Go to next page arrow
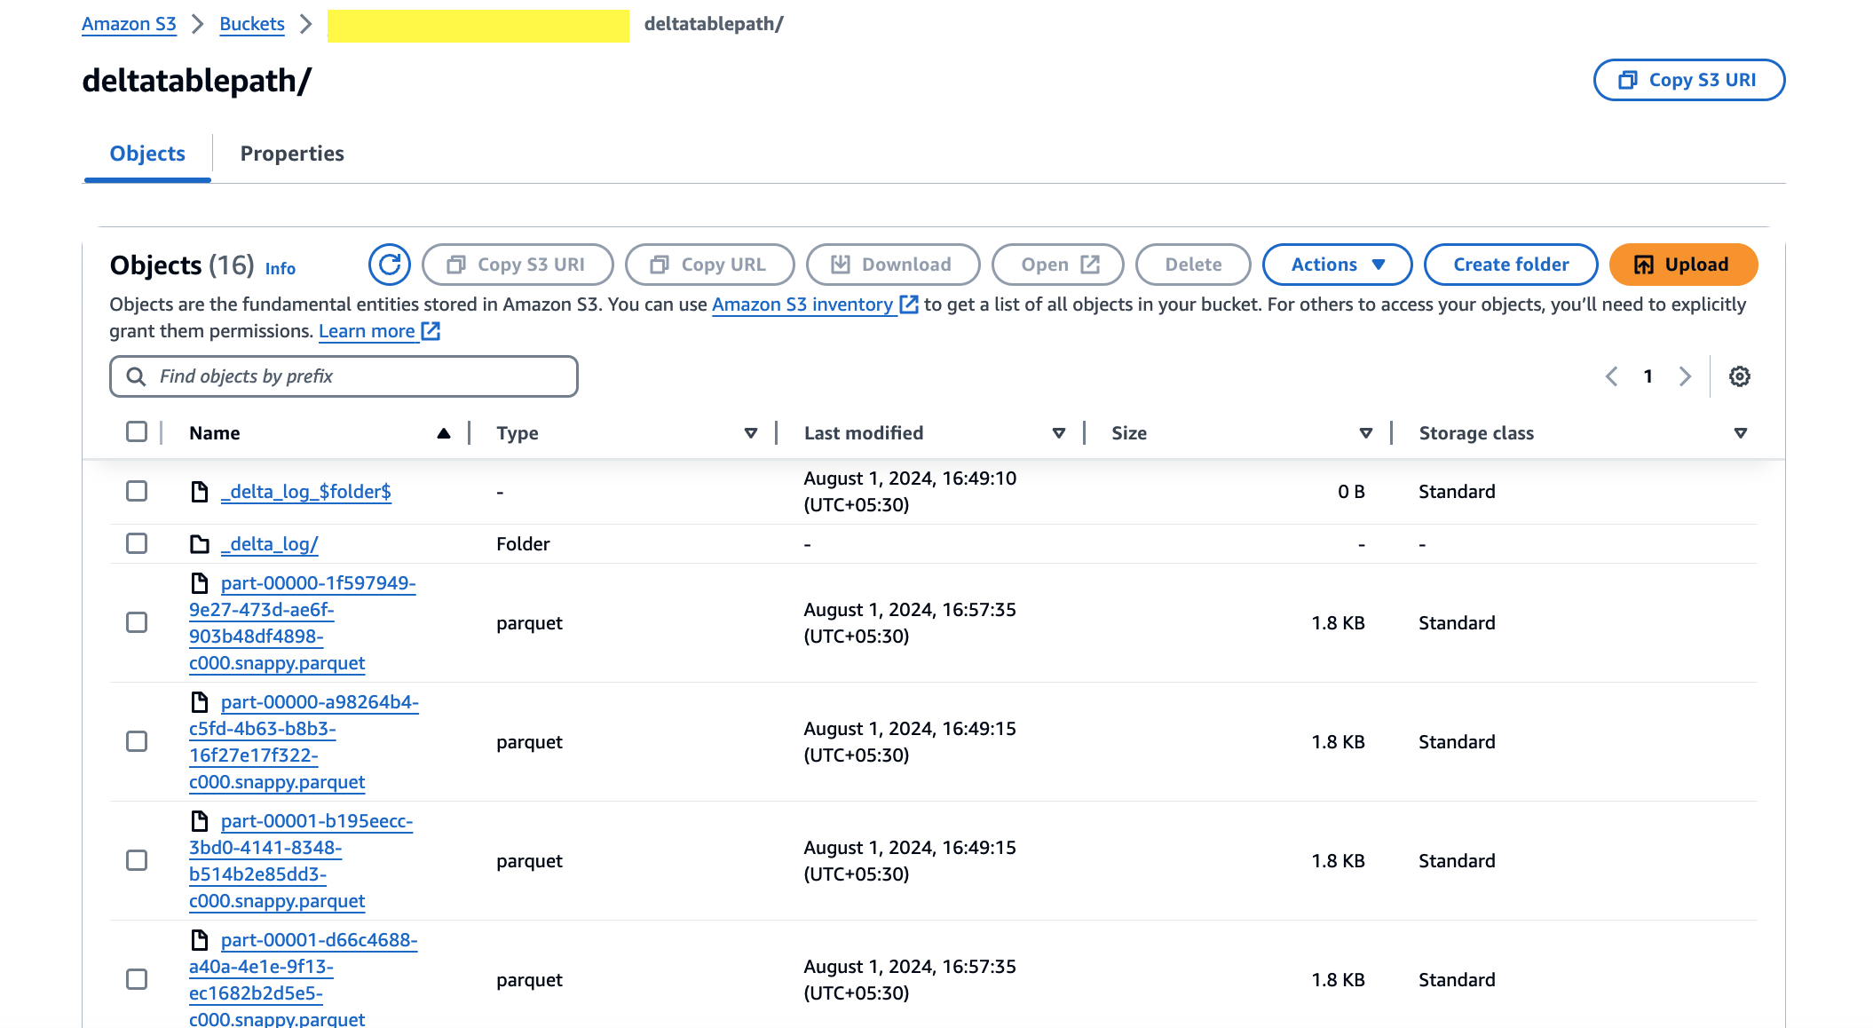 tap(1684, 376)
